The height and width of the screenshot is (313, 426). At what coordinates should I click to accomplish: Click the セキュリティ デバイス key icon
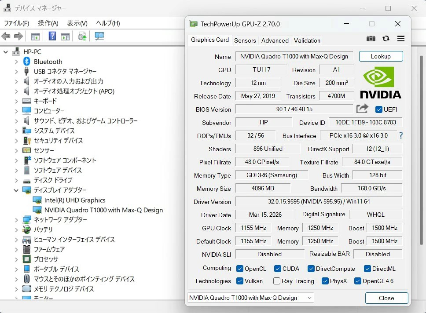27,140
